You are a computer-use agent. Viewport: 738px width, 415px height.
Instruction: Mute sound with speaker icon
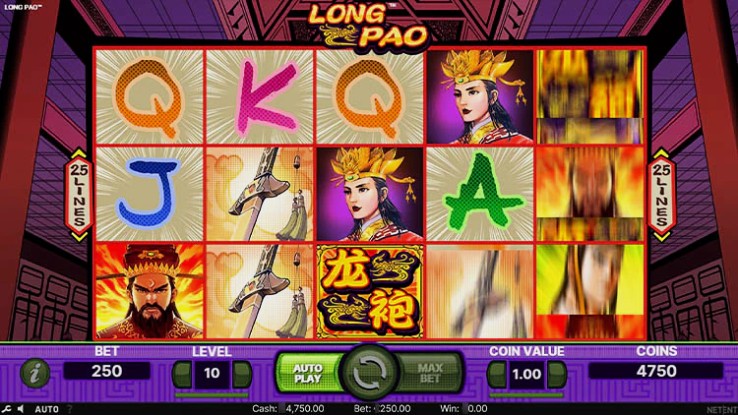tap(21, 409)
